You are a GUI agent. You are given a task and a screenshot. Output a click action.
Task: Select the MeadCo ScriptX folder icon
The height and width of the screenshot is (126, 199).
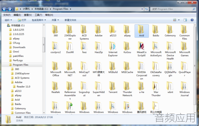point(141,46)
